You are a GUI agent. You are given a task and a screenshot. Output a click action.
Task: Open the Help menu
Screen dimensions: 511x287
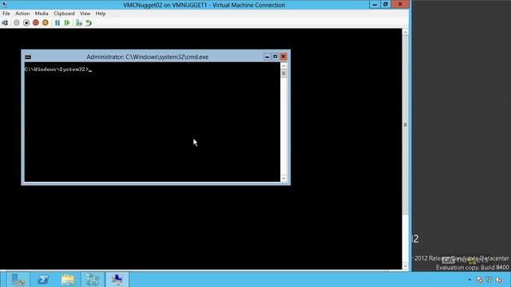[101, 14]
